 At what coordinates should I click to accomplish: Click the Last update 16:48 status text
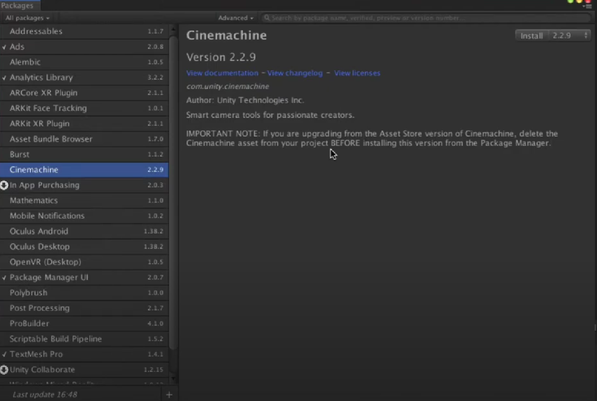pos(45,395)
